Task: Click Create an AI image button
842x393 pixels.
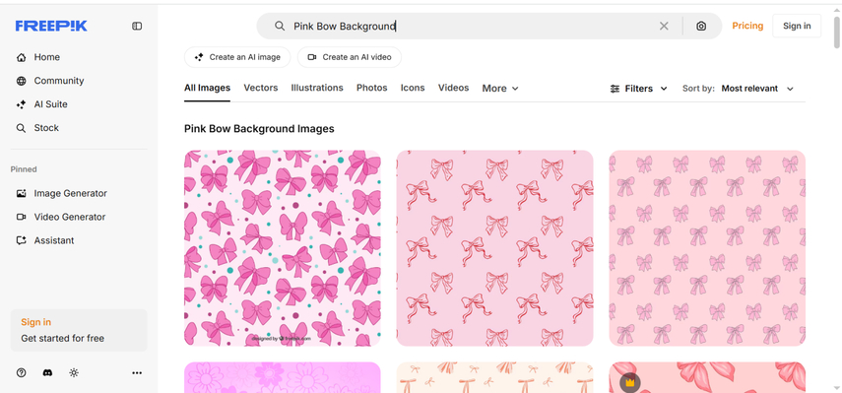Action: 237,57
